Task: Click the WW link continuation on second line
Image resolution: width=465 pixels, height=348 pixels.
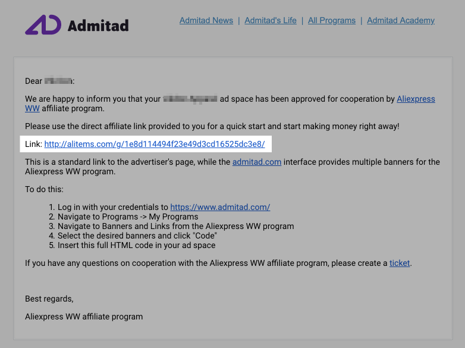Action: (32, 109)
